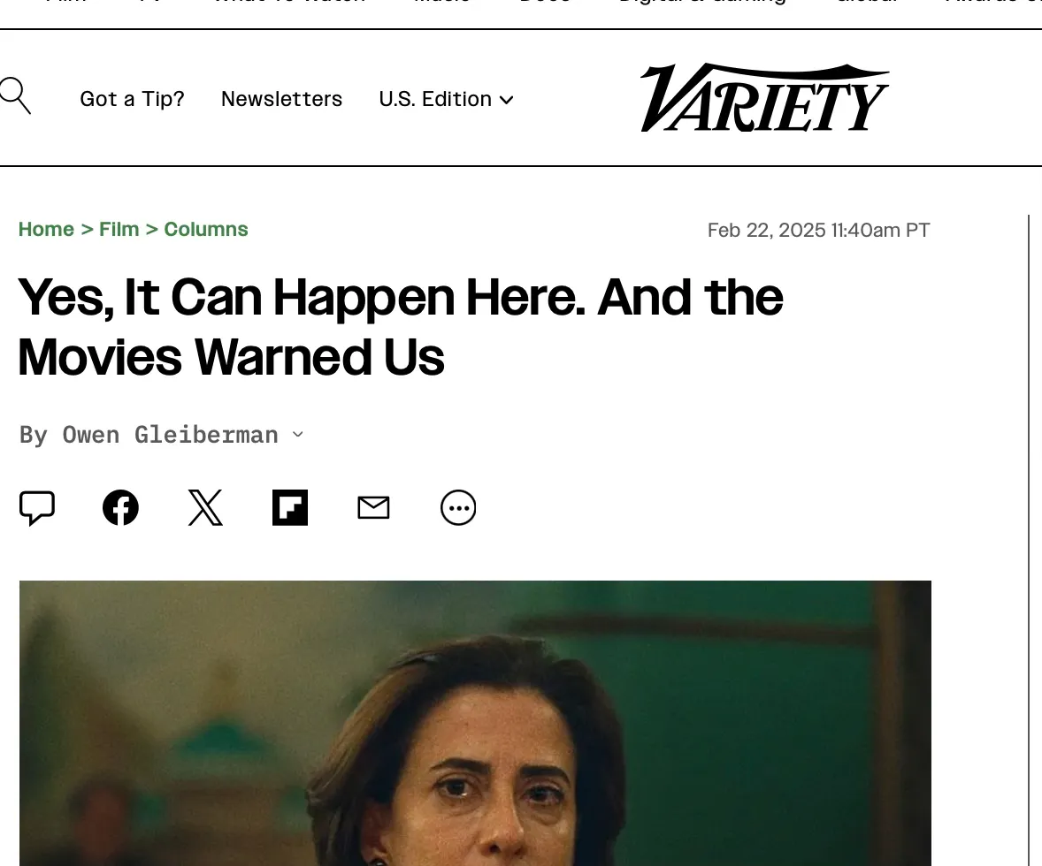Open Owen Gleiberman author link

(x=170, y=435)
